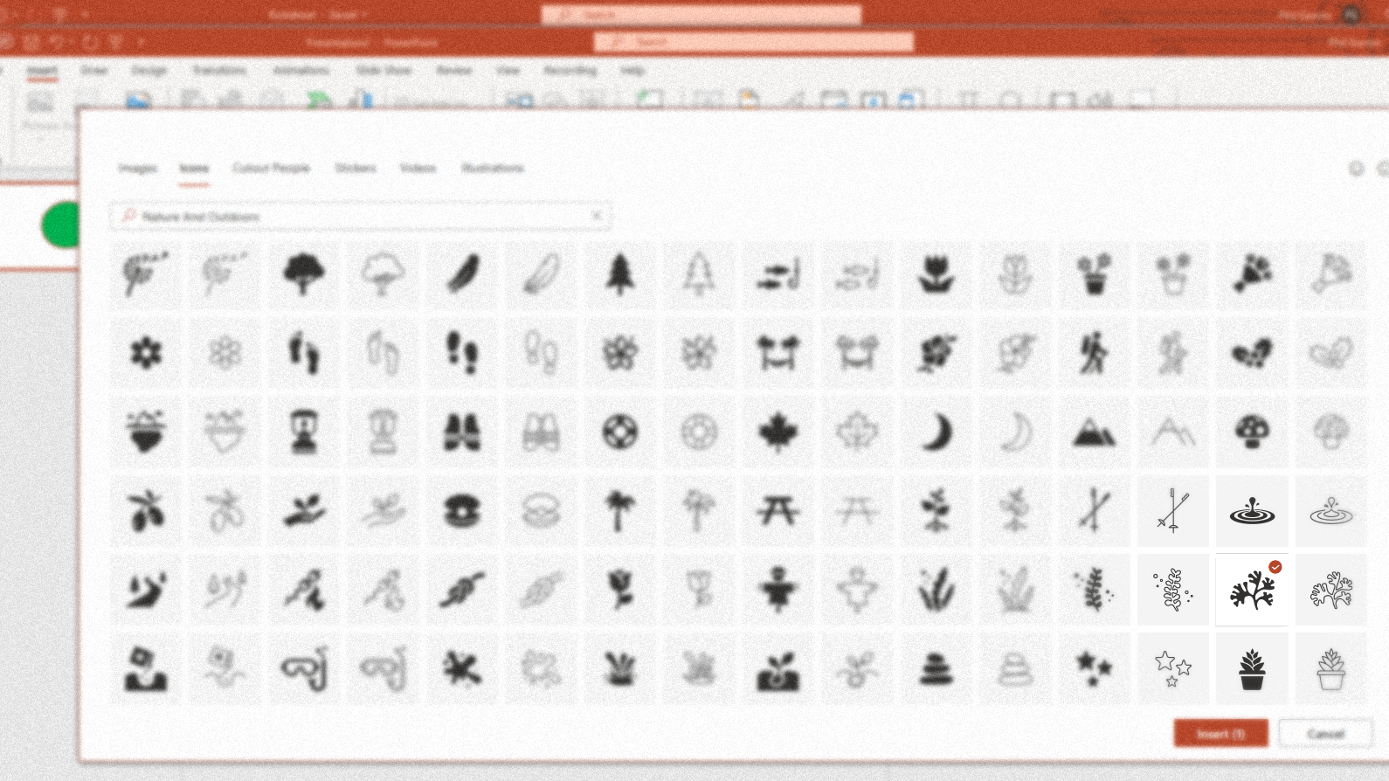Select the filled mountains icon
Viewport: 1389px width, 781px height.
coord(1094,432)
